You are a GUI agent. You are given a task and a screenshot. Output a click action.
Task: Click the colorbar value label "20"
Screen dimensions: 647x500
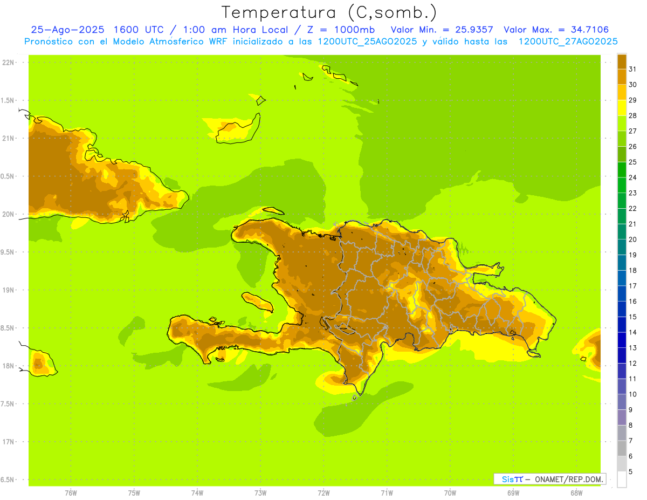(x=632, y=239)
